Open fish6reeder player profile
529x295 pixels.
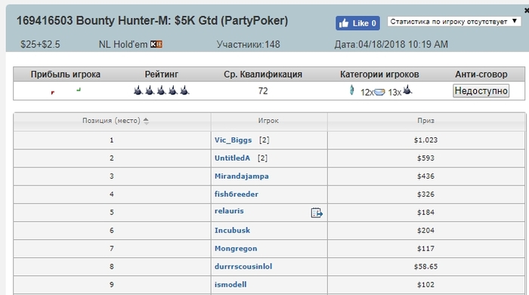(236, 195)
